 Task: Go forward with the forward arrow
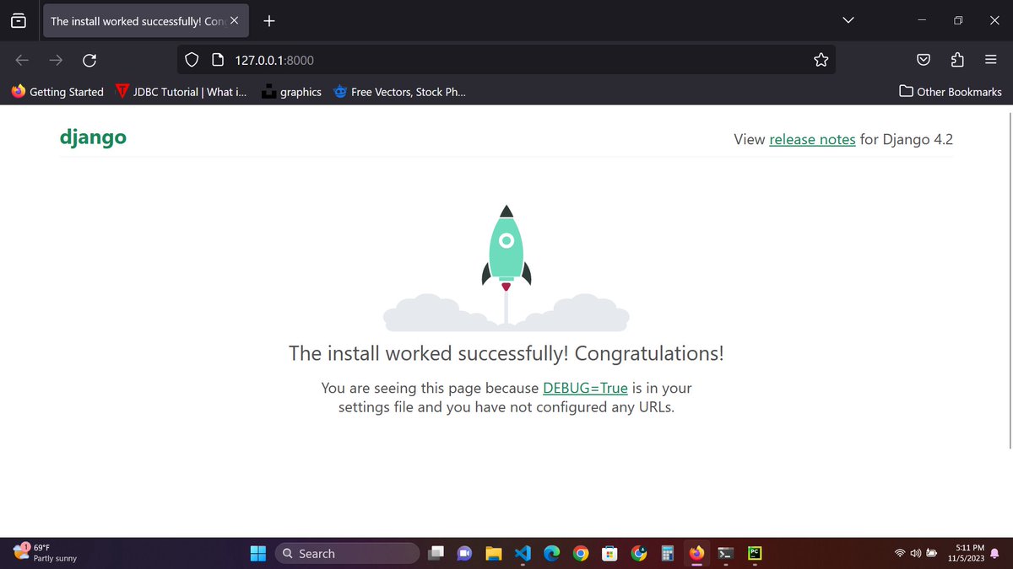tap(56, 60)
